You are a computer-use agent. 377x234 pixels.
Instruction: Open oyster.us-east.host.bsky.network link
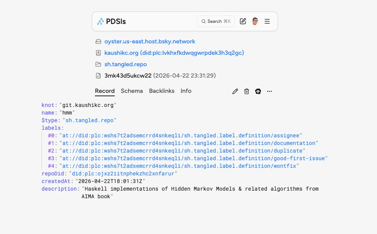(x=150, y=41)
